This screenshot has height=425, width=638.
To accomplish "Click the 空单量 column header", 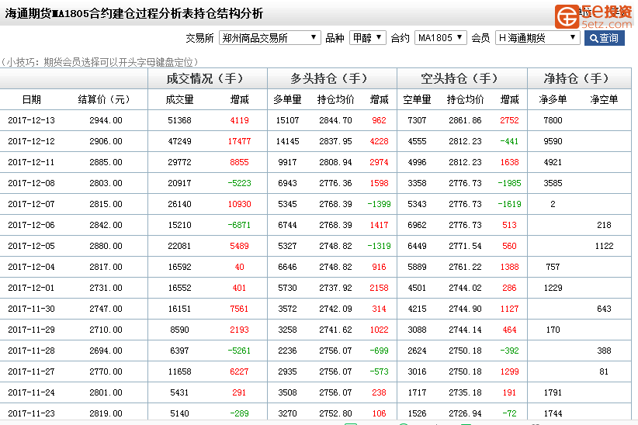I will pos(417,99).
